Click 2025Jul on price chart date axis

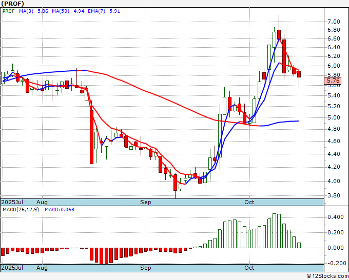(12, 202)
